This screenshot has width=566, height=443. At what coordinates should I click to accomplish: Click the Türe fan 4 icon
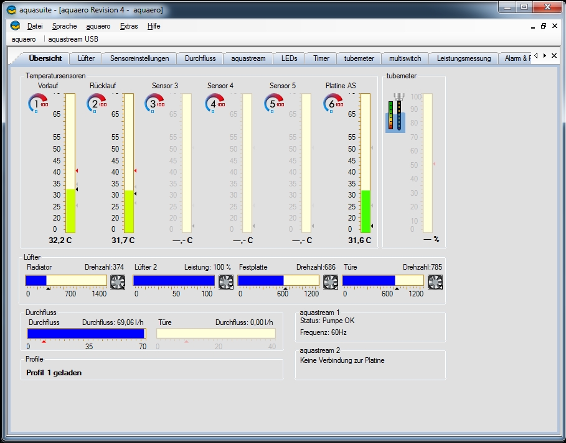point(435,282)
